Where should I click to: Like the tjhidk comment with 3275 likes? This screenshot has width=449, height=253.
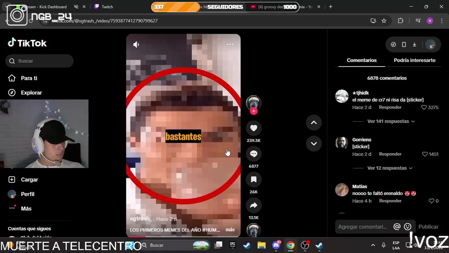coord(424,107)
